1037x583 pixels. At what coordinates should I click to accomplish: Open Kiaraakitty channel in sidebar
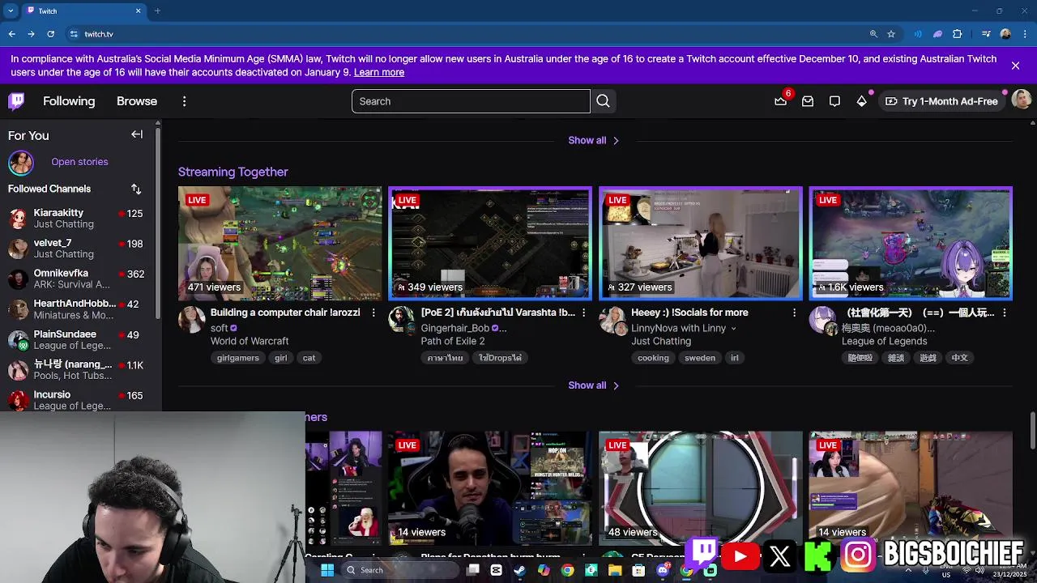(79, 218)
